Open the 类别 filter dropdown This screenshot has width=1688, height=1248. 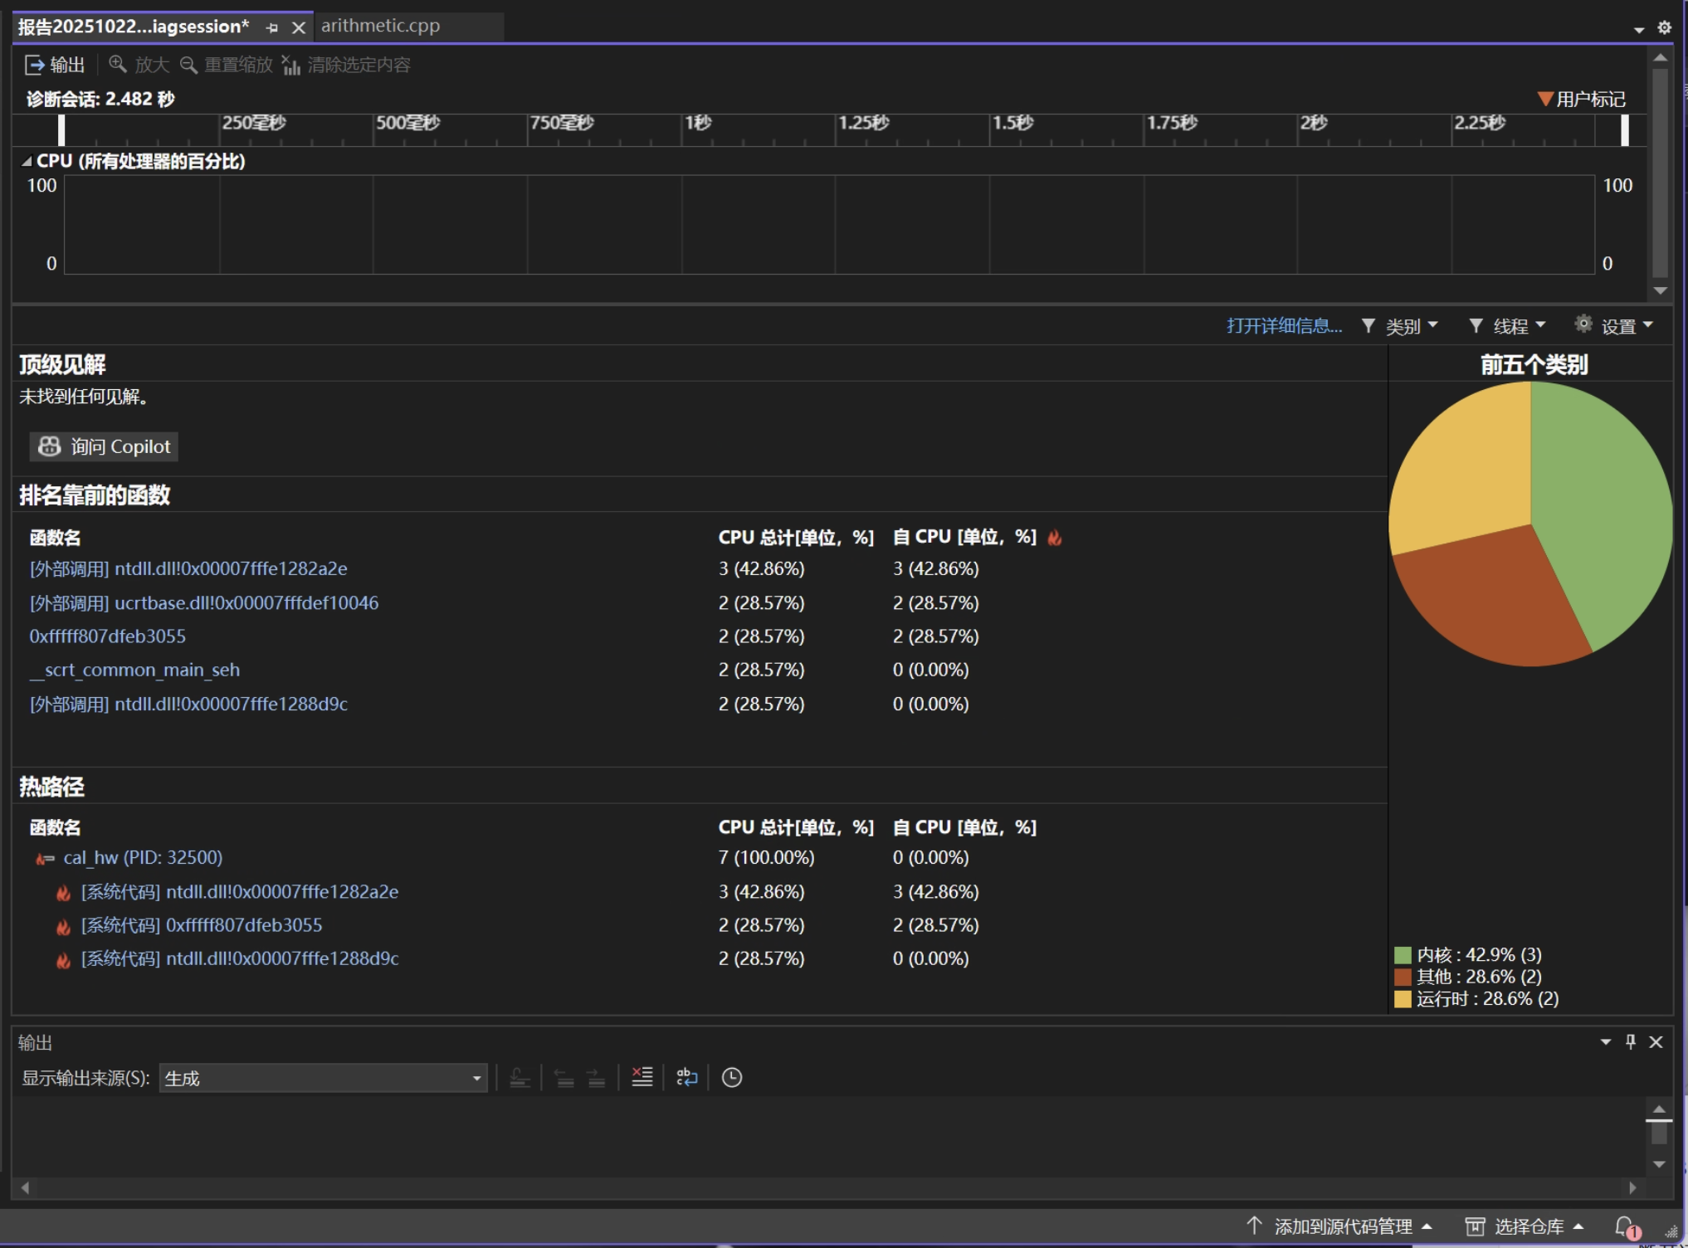click(x=1401, y=326)
